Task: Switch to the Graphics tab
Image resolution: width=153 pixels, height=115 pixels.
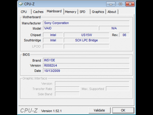Action: (98, 12)
